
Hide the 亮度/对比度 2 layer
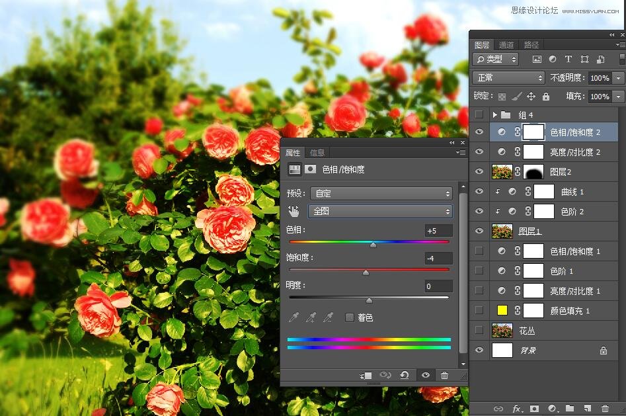coord(479,152)
